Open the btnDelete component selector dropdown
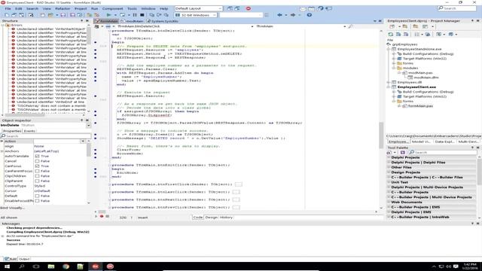 pos(89,126)
